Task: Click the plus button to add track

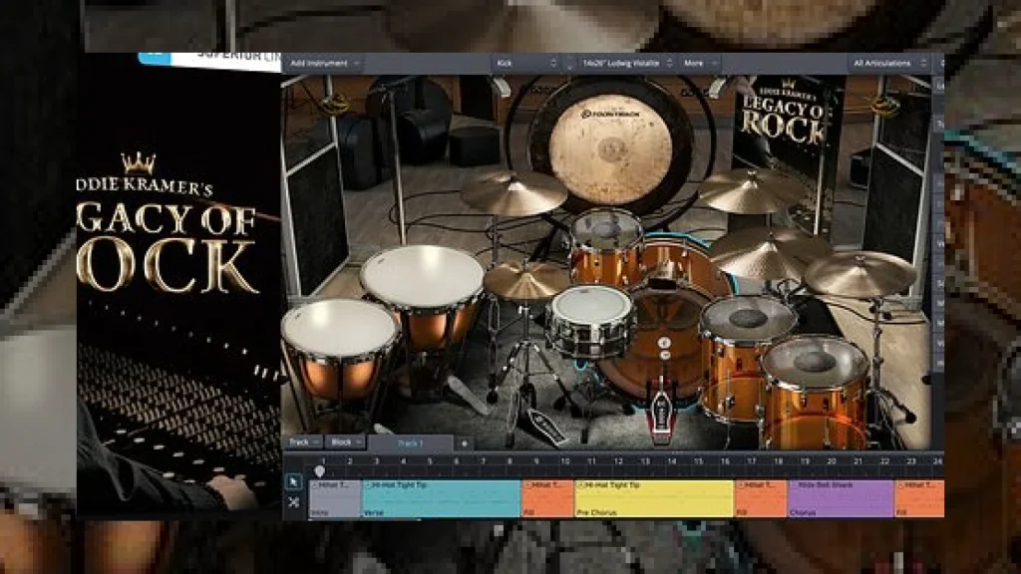Action: (465, 443)
